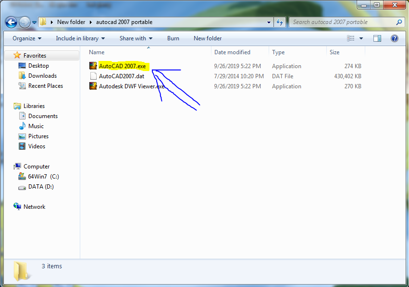This screenshot has width=409, height=287.
Task: Open the Share with dropdown menu
Action: click(136, 38)
